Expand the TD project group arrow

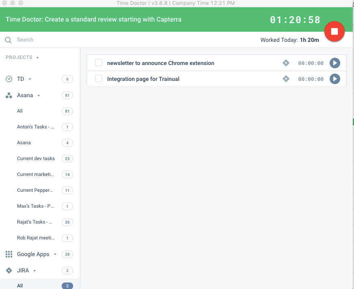click(x=30, y=79)
